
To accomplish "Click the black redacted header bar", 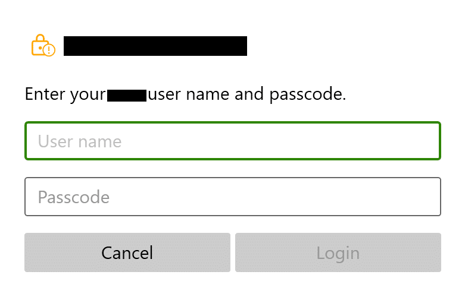I will coord(155,46).
